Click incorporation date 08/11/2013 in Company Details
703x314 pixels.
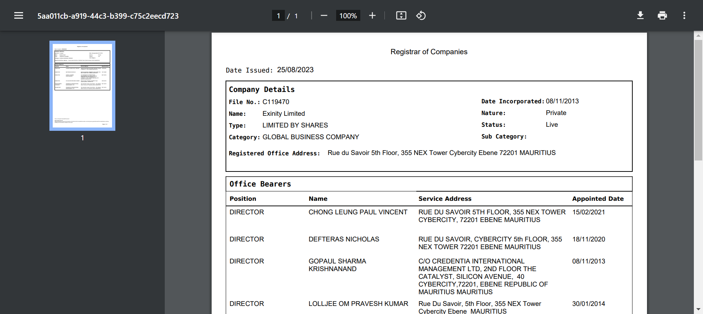point(562,101)
